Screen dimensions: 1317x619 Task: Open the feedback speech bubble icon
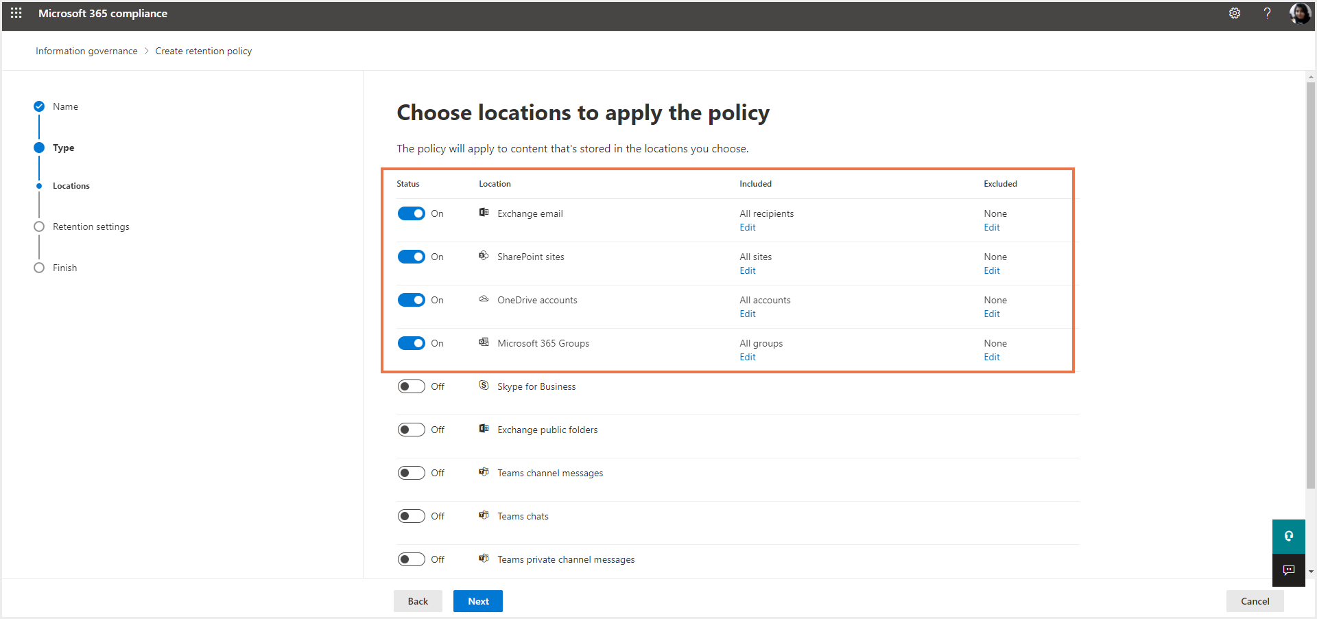pyautogui.click(x=1288, y=570)
